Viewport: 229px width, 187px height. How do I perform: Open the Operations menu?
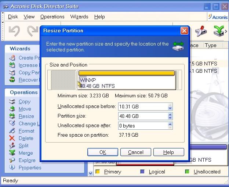point(52,17)
